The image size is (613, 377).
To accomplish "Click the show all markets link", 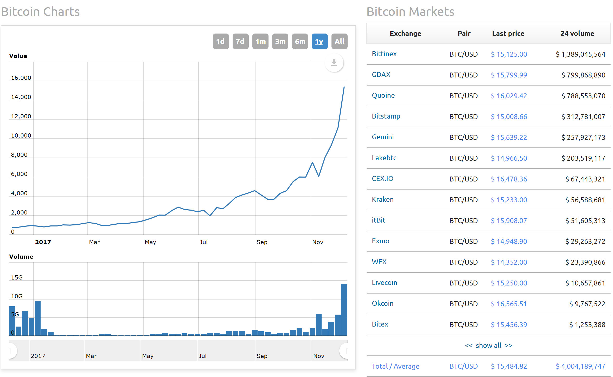I will [x=488, y=345].
